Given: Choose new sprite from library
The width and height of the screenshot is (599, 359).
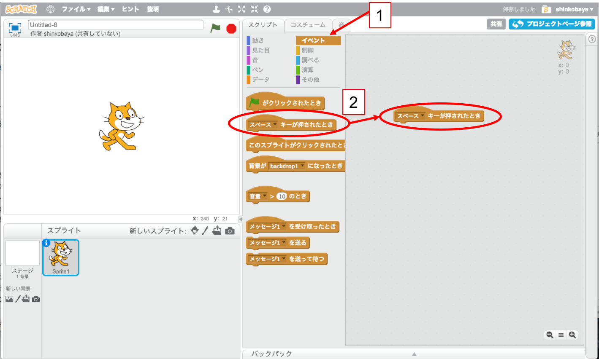Looking at the screenshot, I should point(195,230).
